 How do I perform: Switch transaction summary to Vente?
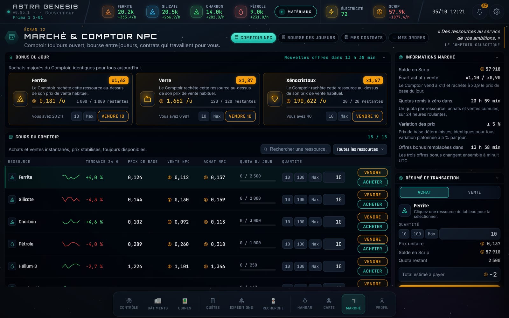474,192
